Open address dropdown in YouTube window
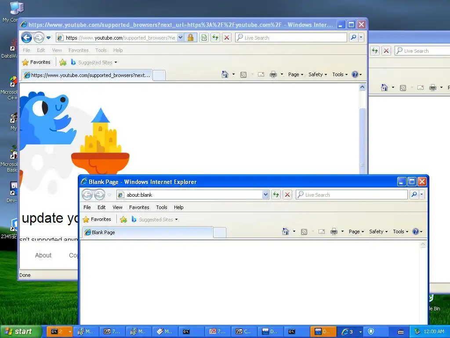The image size is (450, 338). point(180,38)
